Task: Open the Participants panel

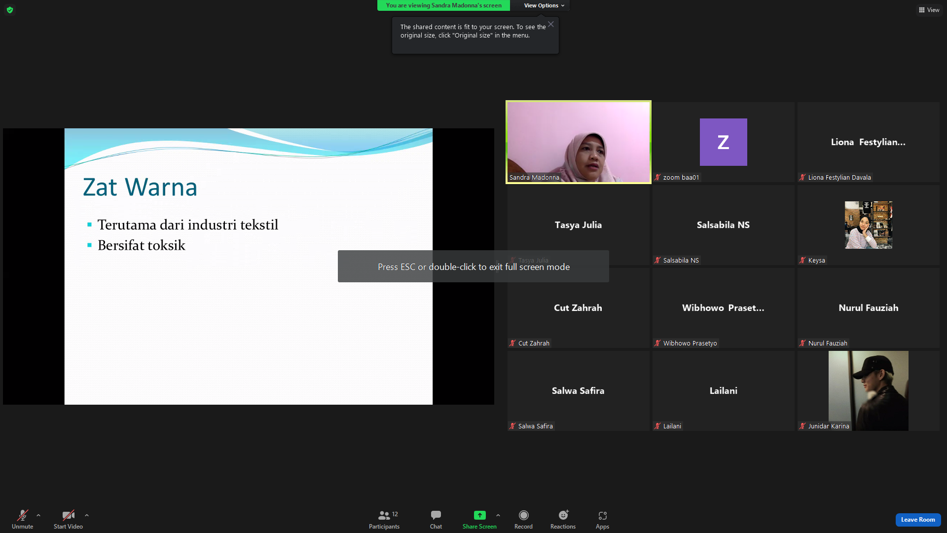Action: 384,519
